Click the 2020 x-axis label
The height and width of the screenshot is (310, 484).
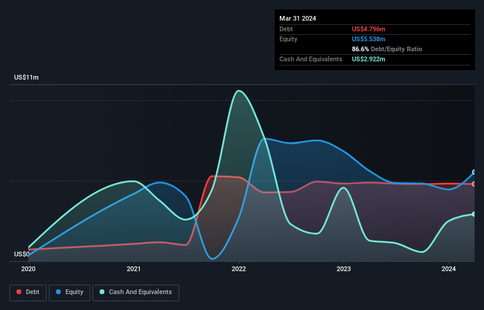[x=28, y=269]
